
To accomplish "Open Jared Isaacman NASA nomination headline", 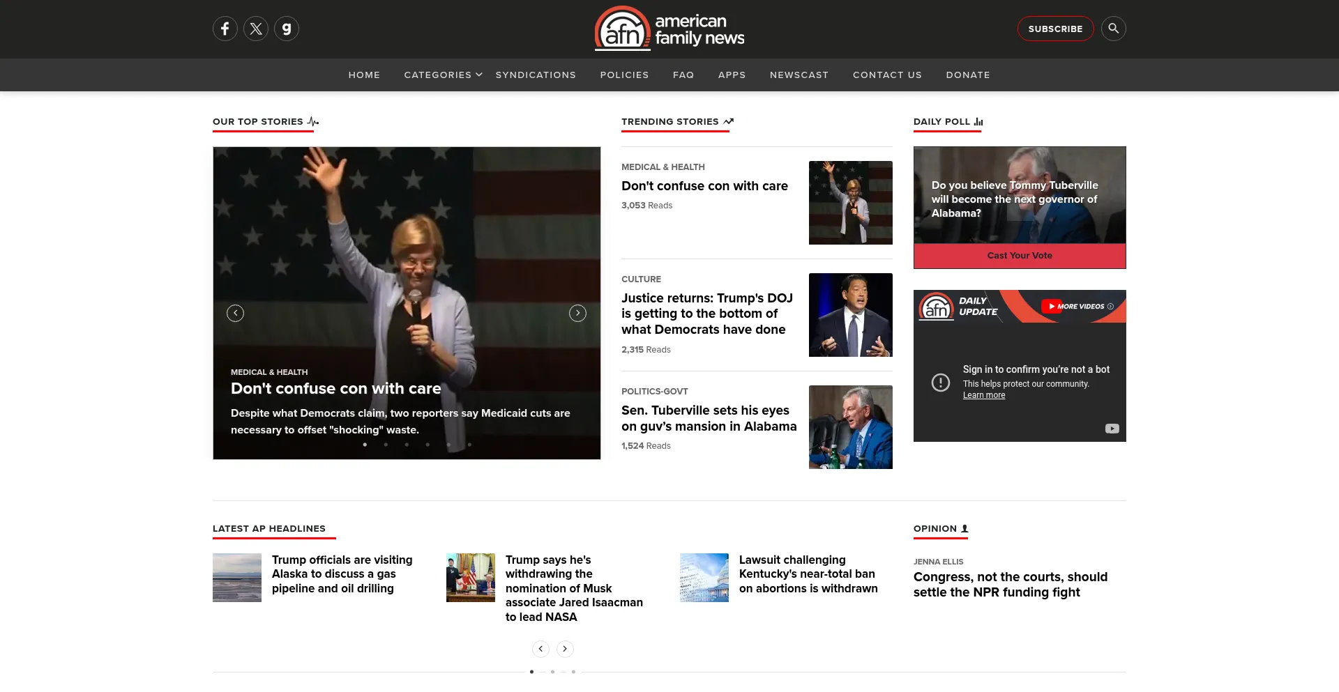I will tap(574, 588).
